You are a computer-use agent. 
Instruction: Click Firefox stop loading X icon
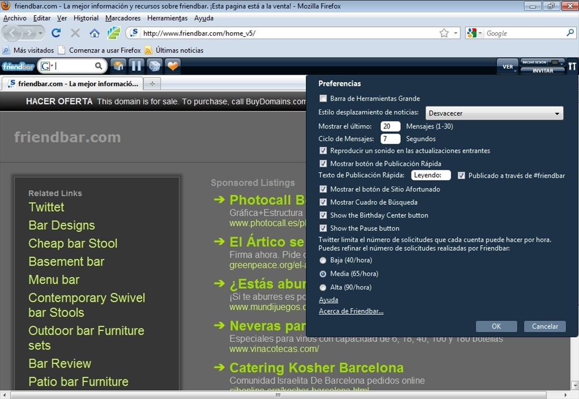(75, 33)
